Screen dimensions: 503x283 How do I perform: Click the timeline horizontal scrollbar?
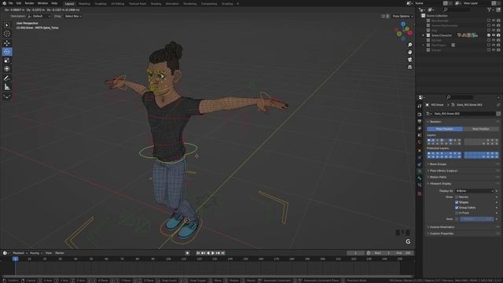coord(207,276)
